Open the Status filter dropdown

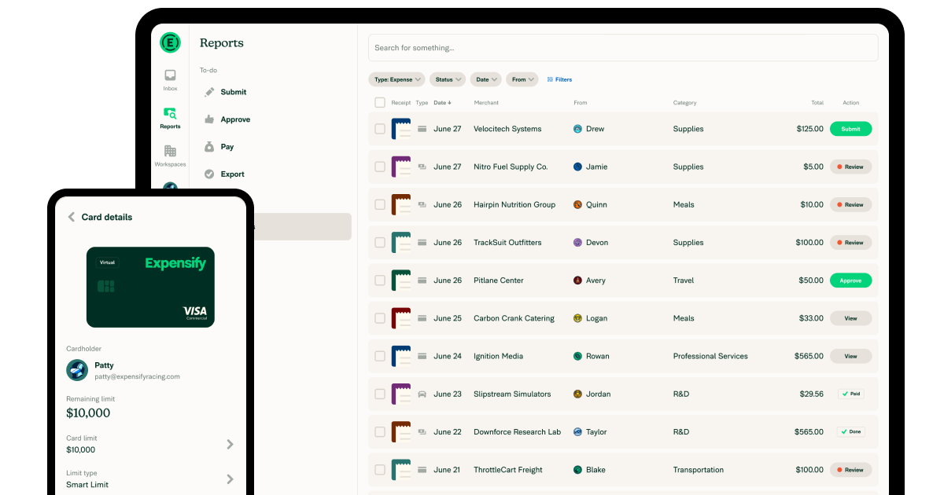pos(448,79)
